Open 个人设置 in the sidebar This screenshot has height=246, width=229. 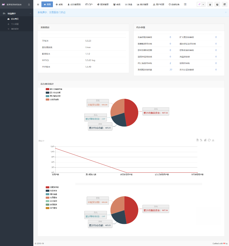point(15,24)
